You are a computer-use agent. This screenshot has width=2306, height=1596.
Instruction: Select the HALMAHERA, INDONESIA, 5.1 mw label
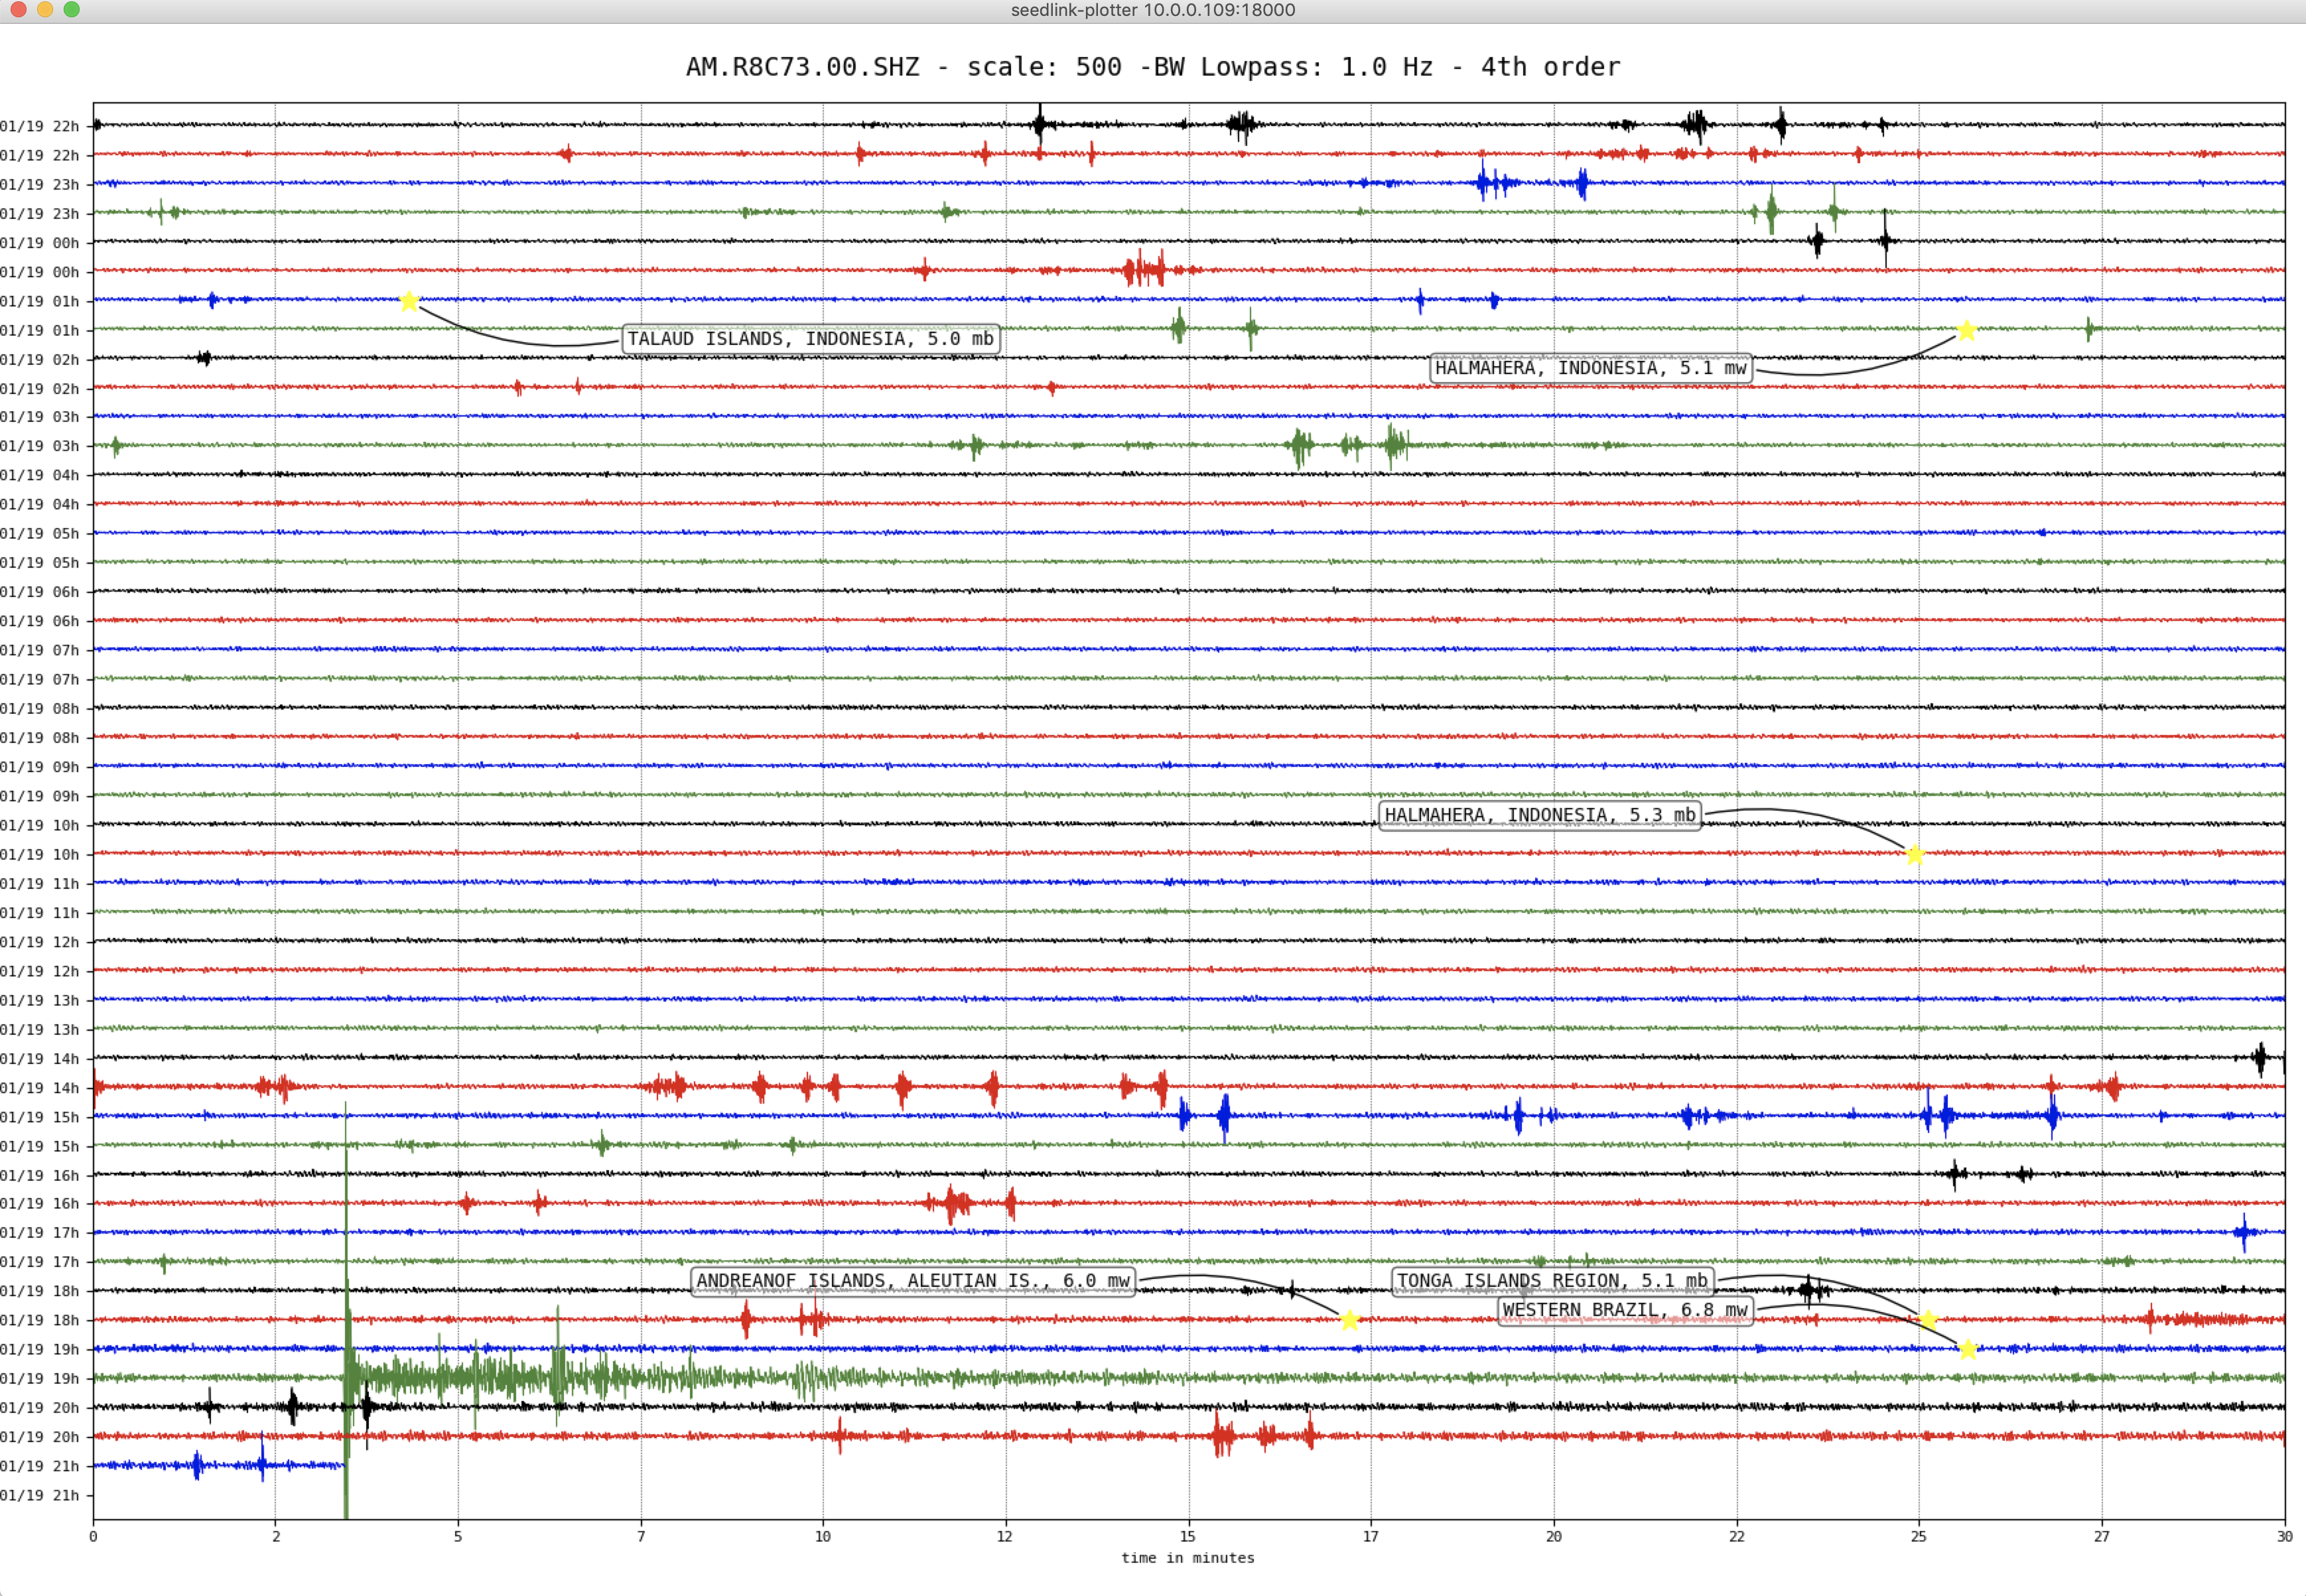[x=1591, y=368]
